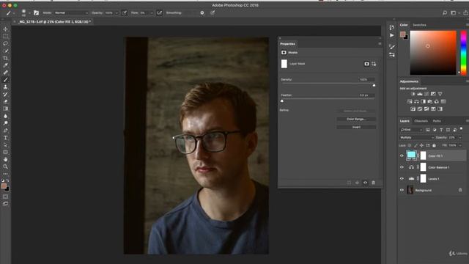The width and height of the screenshot is (469, 264).
Task: Select the History Brush tool
Action: [x=5, y=95]
